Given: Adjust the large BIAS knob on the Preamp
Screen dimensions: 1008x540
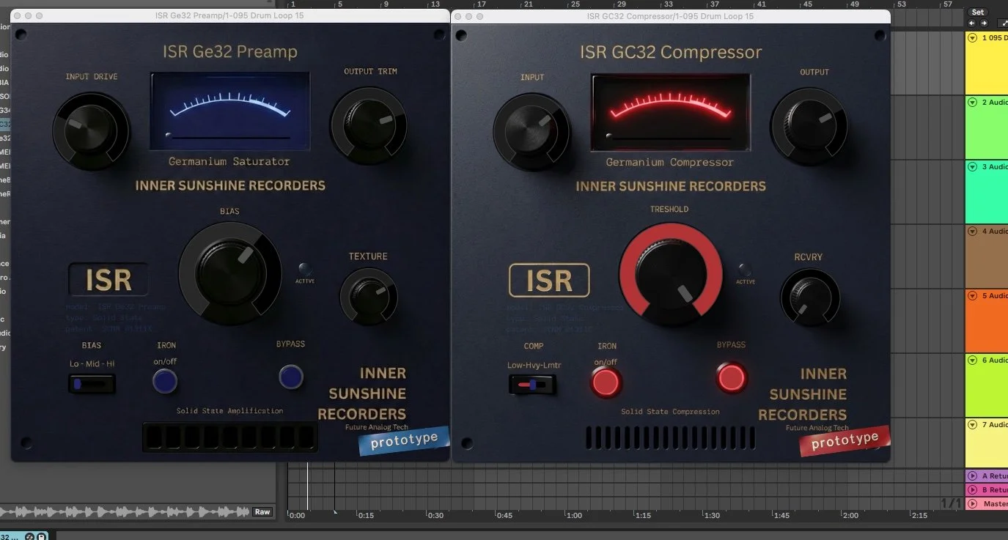Looking at the screenshot, I should 229,273.
